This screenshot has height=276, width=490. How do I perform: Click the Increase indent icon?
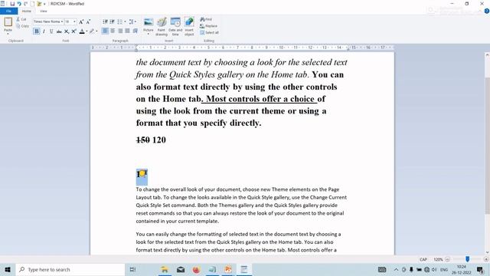pyautogui.click(x=113, y=21)
